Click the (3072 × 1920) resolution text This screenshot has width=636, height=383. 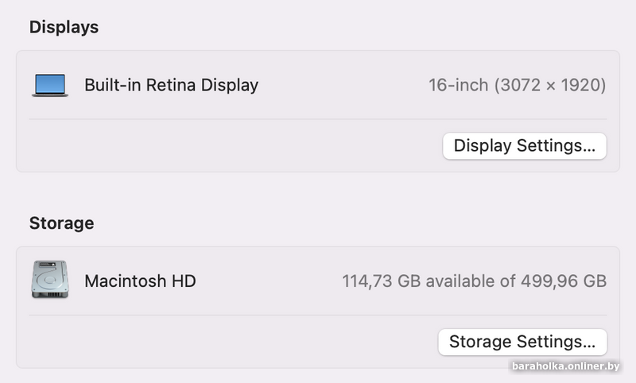click(550, 85)
